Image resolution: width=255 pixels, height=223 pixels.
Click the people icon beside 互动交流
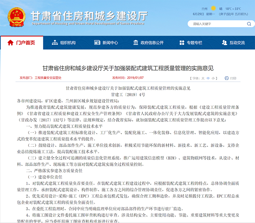coord(224,43)
